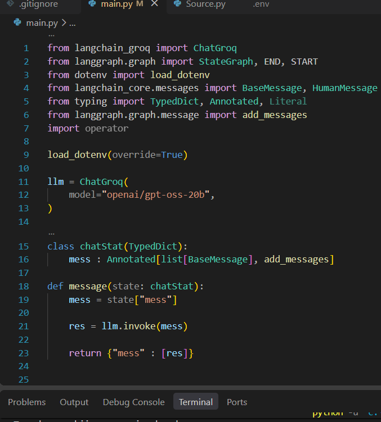
Task: Click the model string "openai/gpt-oss-20b"
Action: coord(155,194)
